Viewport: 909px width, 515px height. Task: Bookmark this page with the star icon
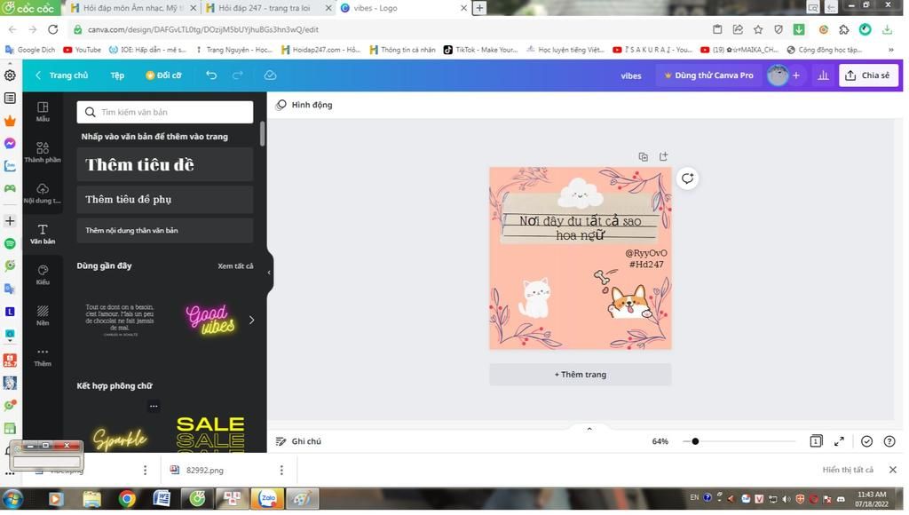click(758, 29)
